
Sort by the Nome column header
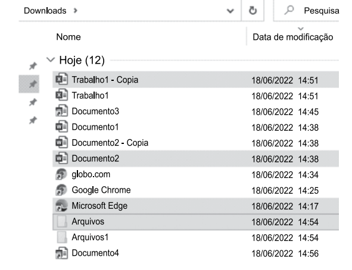point(68,37)
